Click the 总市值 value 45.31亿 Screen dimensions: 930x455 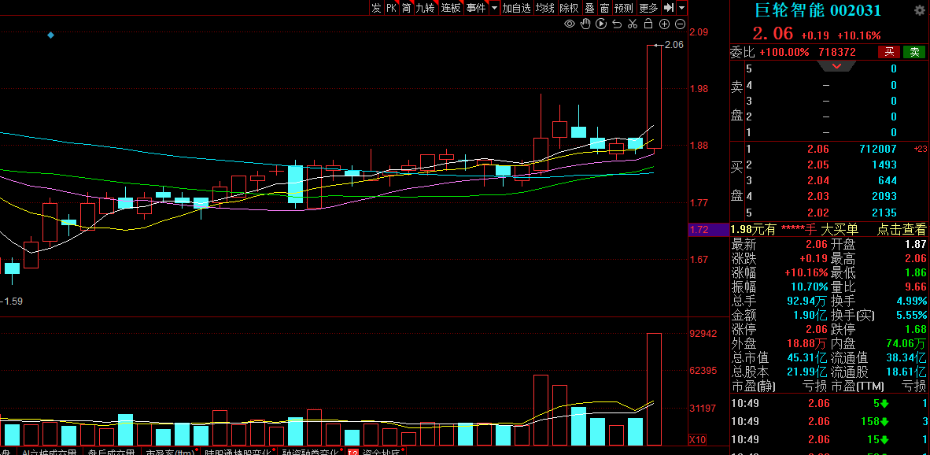[806, 357]
